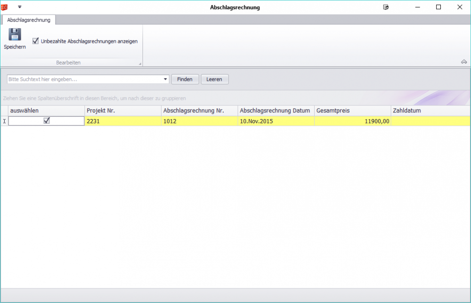This screenshot has height=303, width=471.
Task: Expand the search text dropdown arrow
Action: coord(165,80)
